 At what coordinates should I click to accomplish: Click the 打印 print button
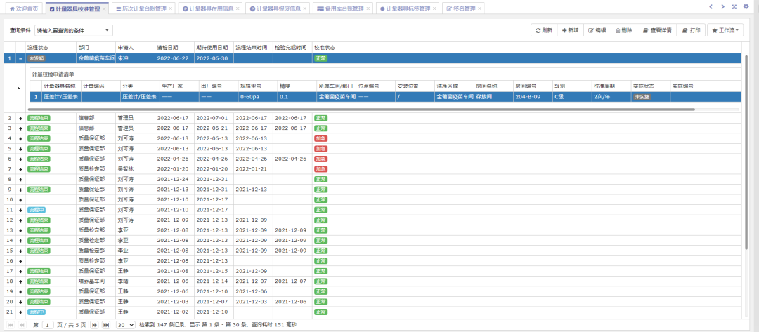[x=691, y=30]
